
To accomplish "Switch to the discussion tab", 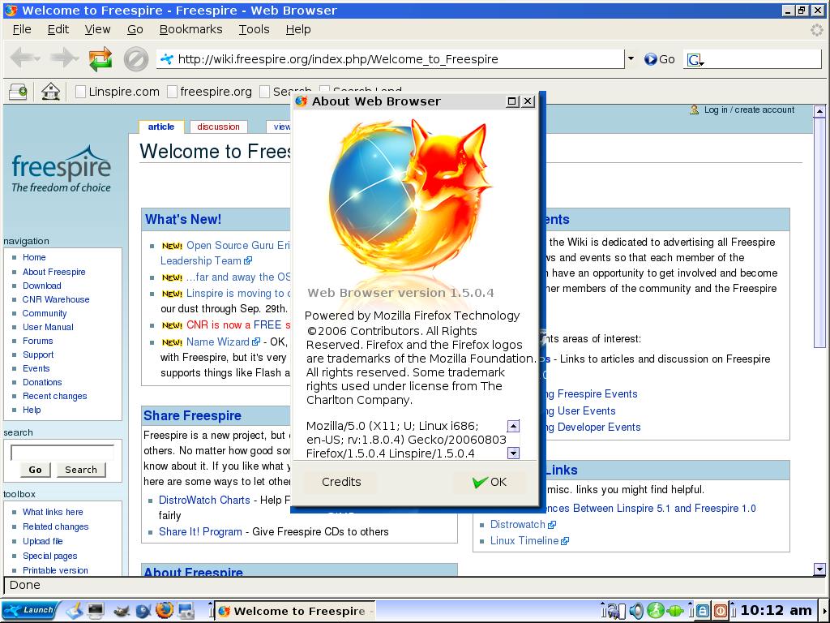I will [x=218, y=127].
